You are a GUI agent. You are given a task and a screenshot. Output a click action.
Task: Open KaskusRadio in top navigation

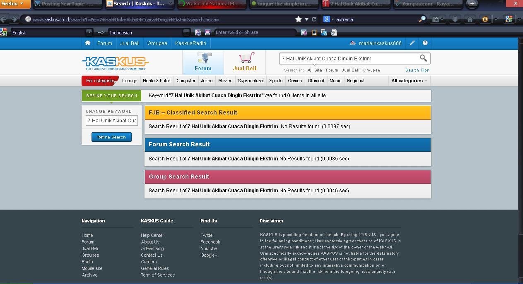point(190,43)
